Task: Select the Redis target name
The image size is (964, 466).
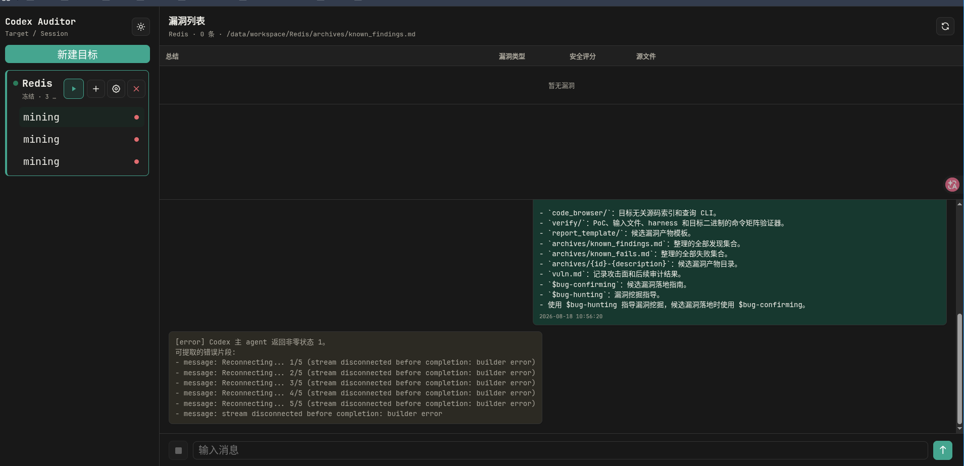Action: click(x=37, y=83)
